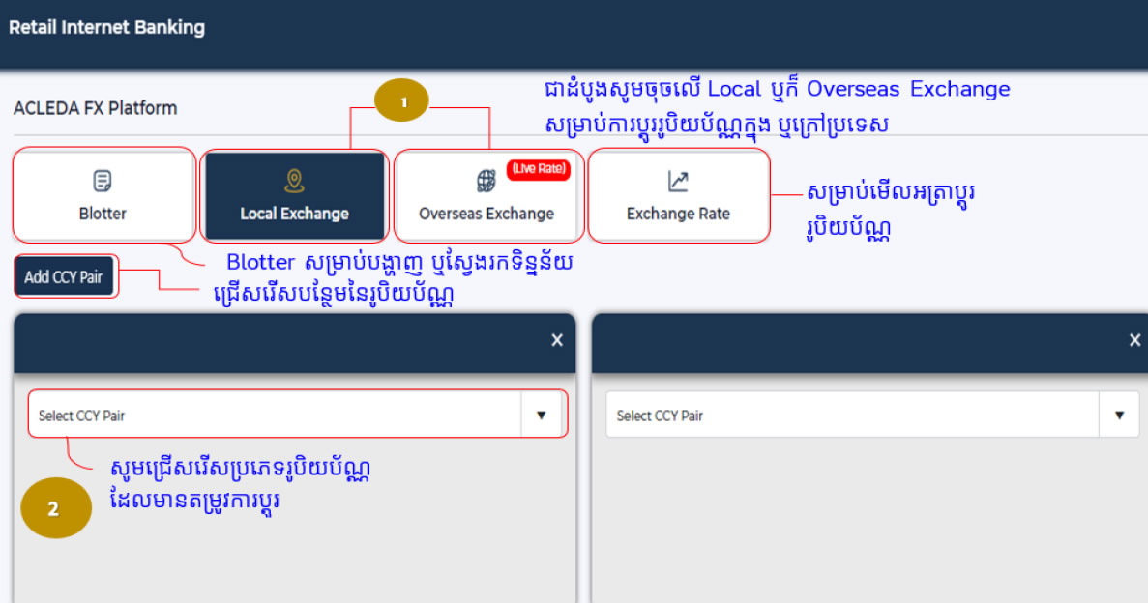Open the right Select CCY Pair field

[x=853, y=416]
